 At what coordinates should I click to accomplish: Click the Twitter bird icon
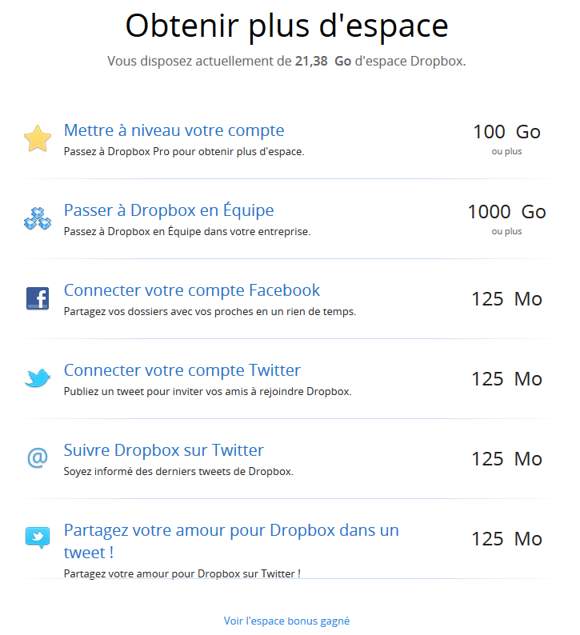[x=38, y=378]
